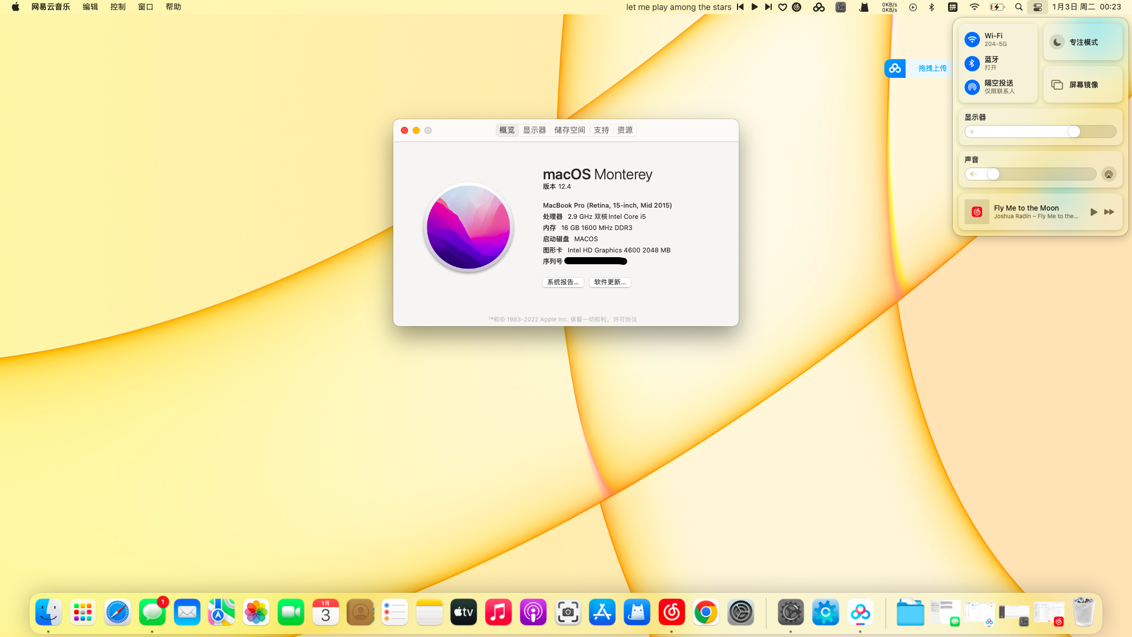The height and width of the screenshot is (637, 1132).
Task: Open the App Store from the Dock
Action: tap(602, 612)
